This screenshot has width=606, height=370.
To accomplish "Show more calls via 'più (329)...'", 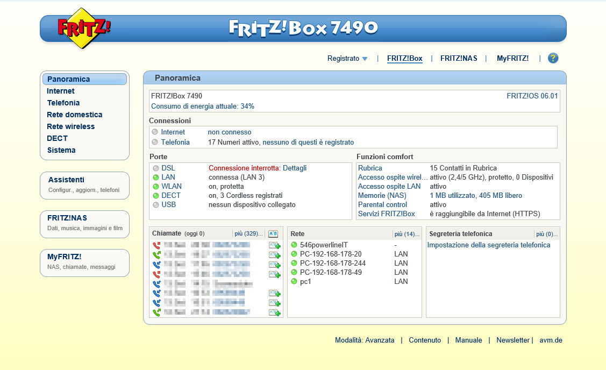I will coord(248,234).
